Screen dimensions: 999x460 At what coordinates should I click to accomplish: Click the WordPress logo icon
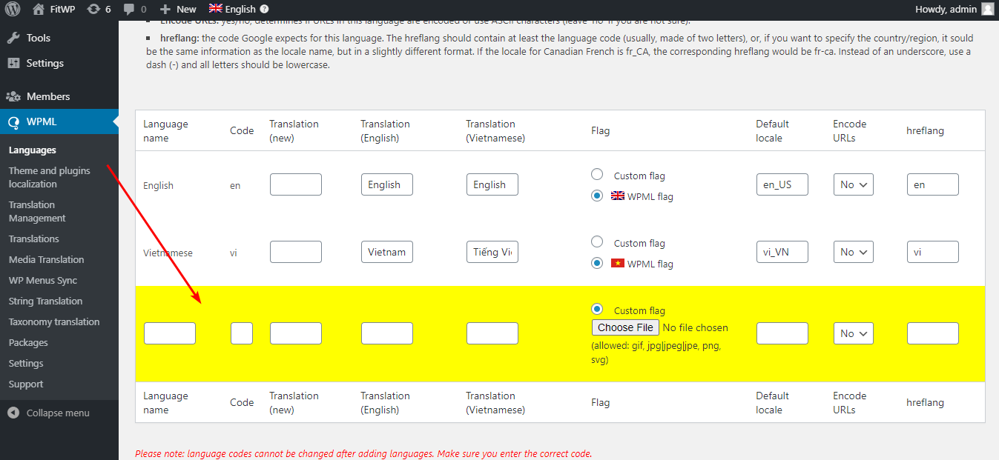pyautogui.click(x=13, y=9)
